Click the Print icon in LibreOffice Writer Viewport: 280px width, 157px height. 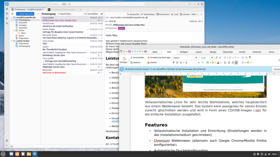tap(145, 52)
